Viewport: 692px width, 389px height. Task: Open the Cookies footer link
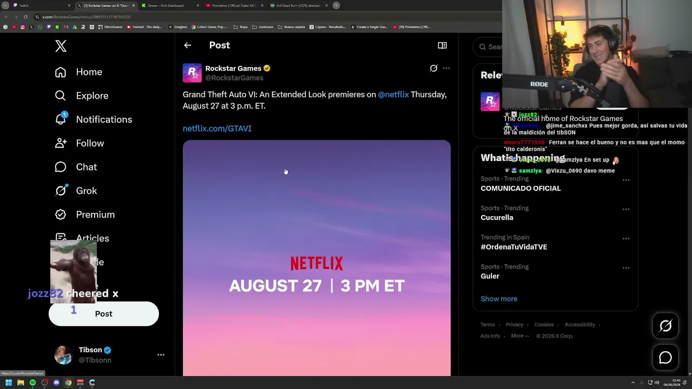coord(544,325)
